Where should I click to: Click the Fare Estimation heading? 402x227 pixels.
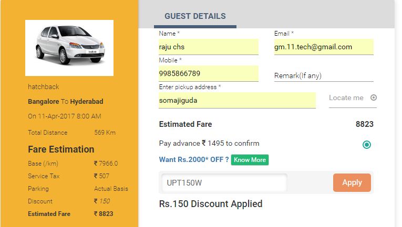[x=61, y=149]
